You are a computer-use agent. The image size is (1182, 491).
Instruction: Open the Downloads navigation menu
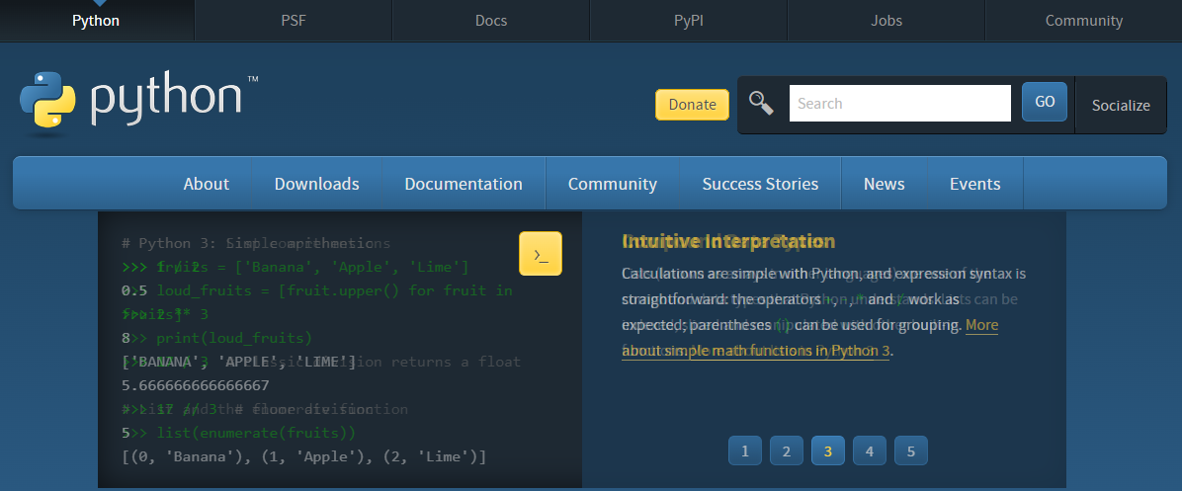[x=316, y=184]
